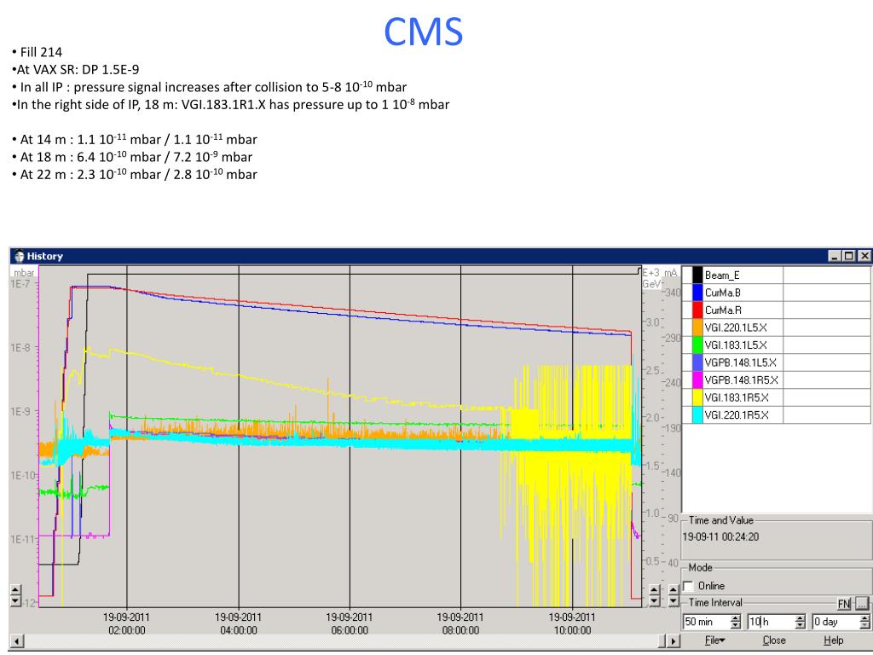Click the FN button
The height and width of the screenshot is (655, 873).
point(844,604)
